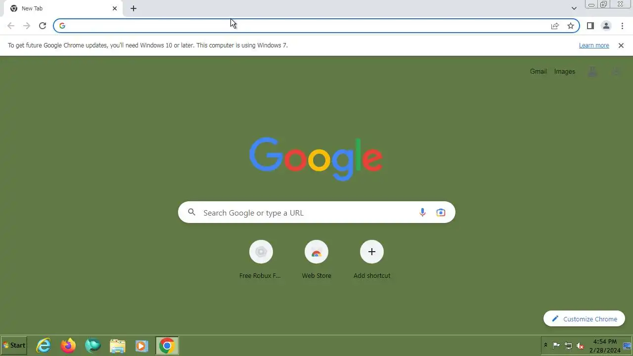This screenshot has width=633, height=356.
Task: Open the Free Robux shortcut tile
Action: pyautogui.click(x=261, y=260)
